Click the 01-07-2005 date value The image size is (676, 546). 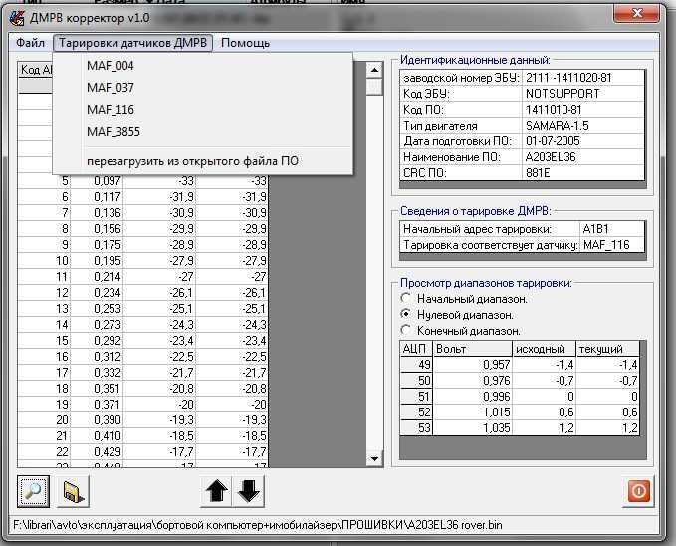582,141
